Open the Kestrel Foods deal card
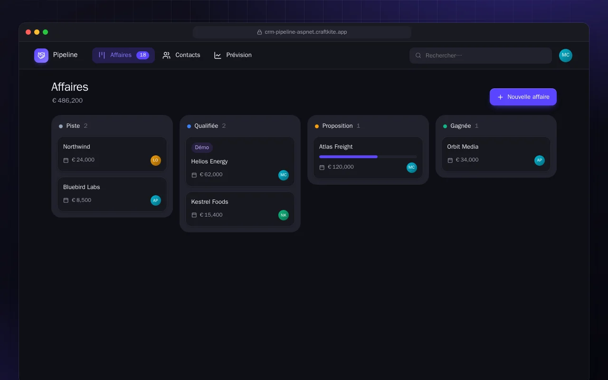Screen dimensions: 608x380 coord(240,209)
